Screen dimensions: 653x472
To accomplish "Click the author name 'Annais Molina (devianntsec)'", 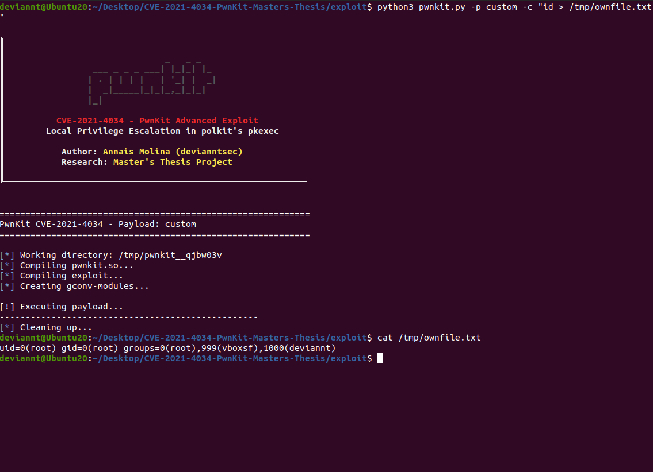I will (173, 152).
